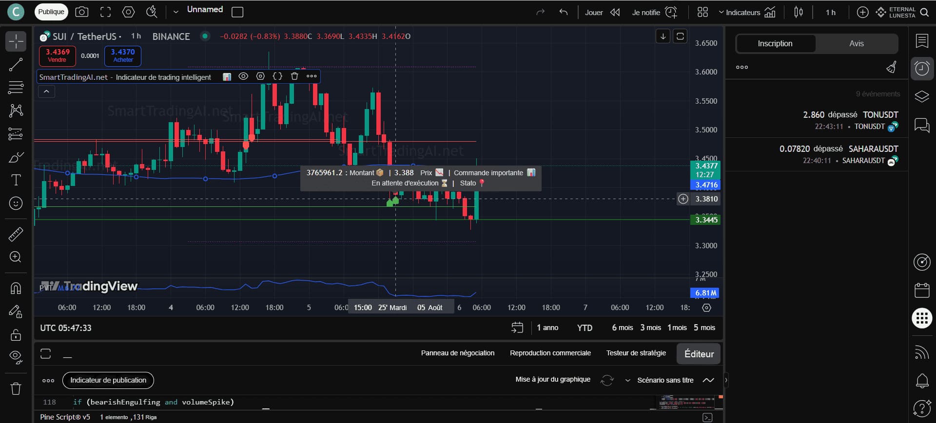The height and width of the screenshot is (423, 936).
Task: Select the trend line drawing tool
Action: (x=16, y=65)
